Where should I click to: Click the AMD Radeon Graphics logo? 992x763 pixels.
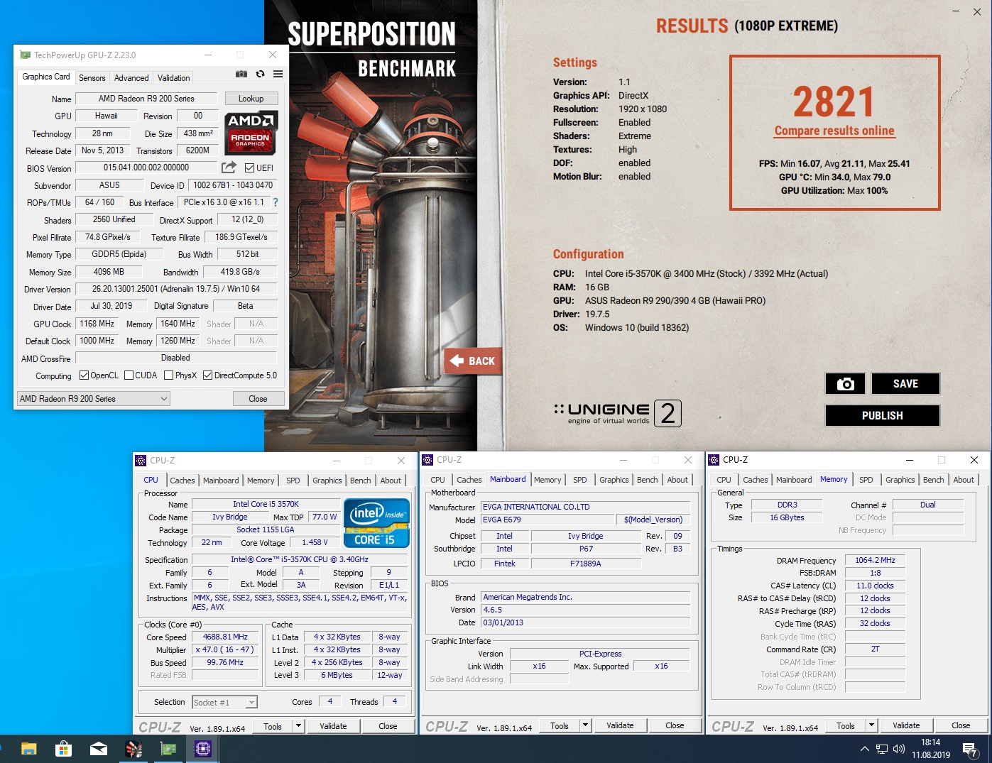[251, 132]
